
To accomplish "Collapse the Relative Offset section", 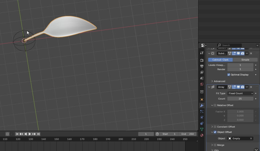I will click(x=212, y=105).
